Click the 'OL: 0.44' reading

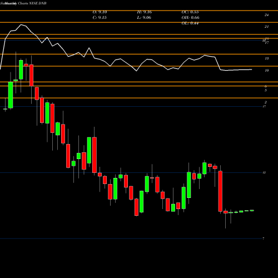click(190, 23)
